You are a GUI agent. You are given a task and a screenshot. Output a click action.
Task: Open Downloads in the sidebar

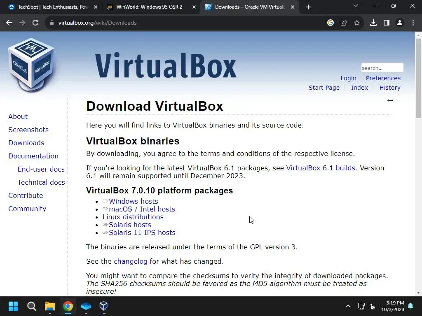click(26, 143)
